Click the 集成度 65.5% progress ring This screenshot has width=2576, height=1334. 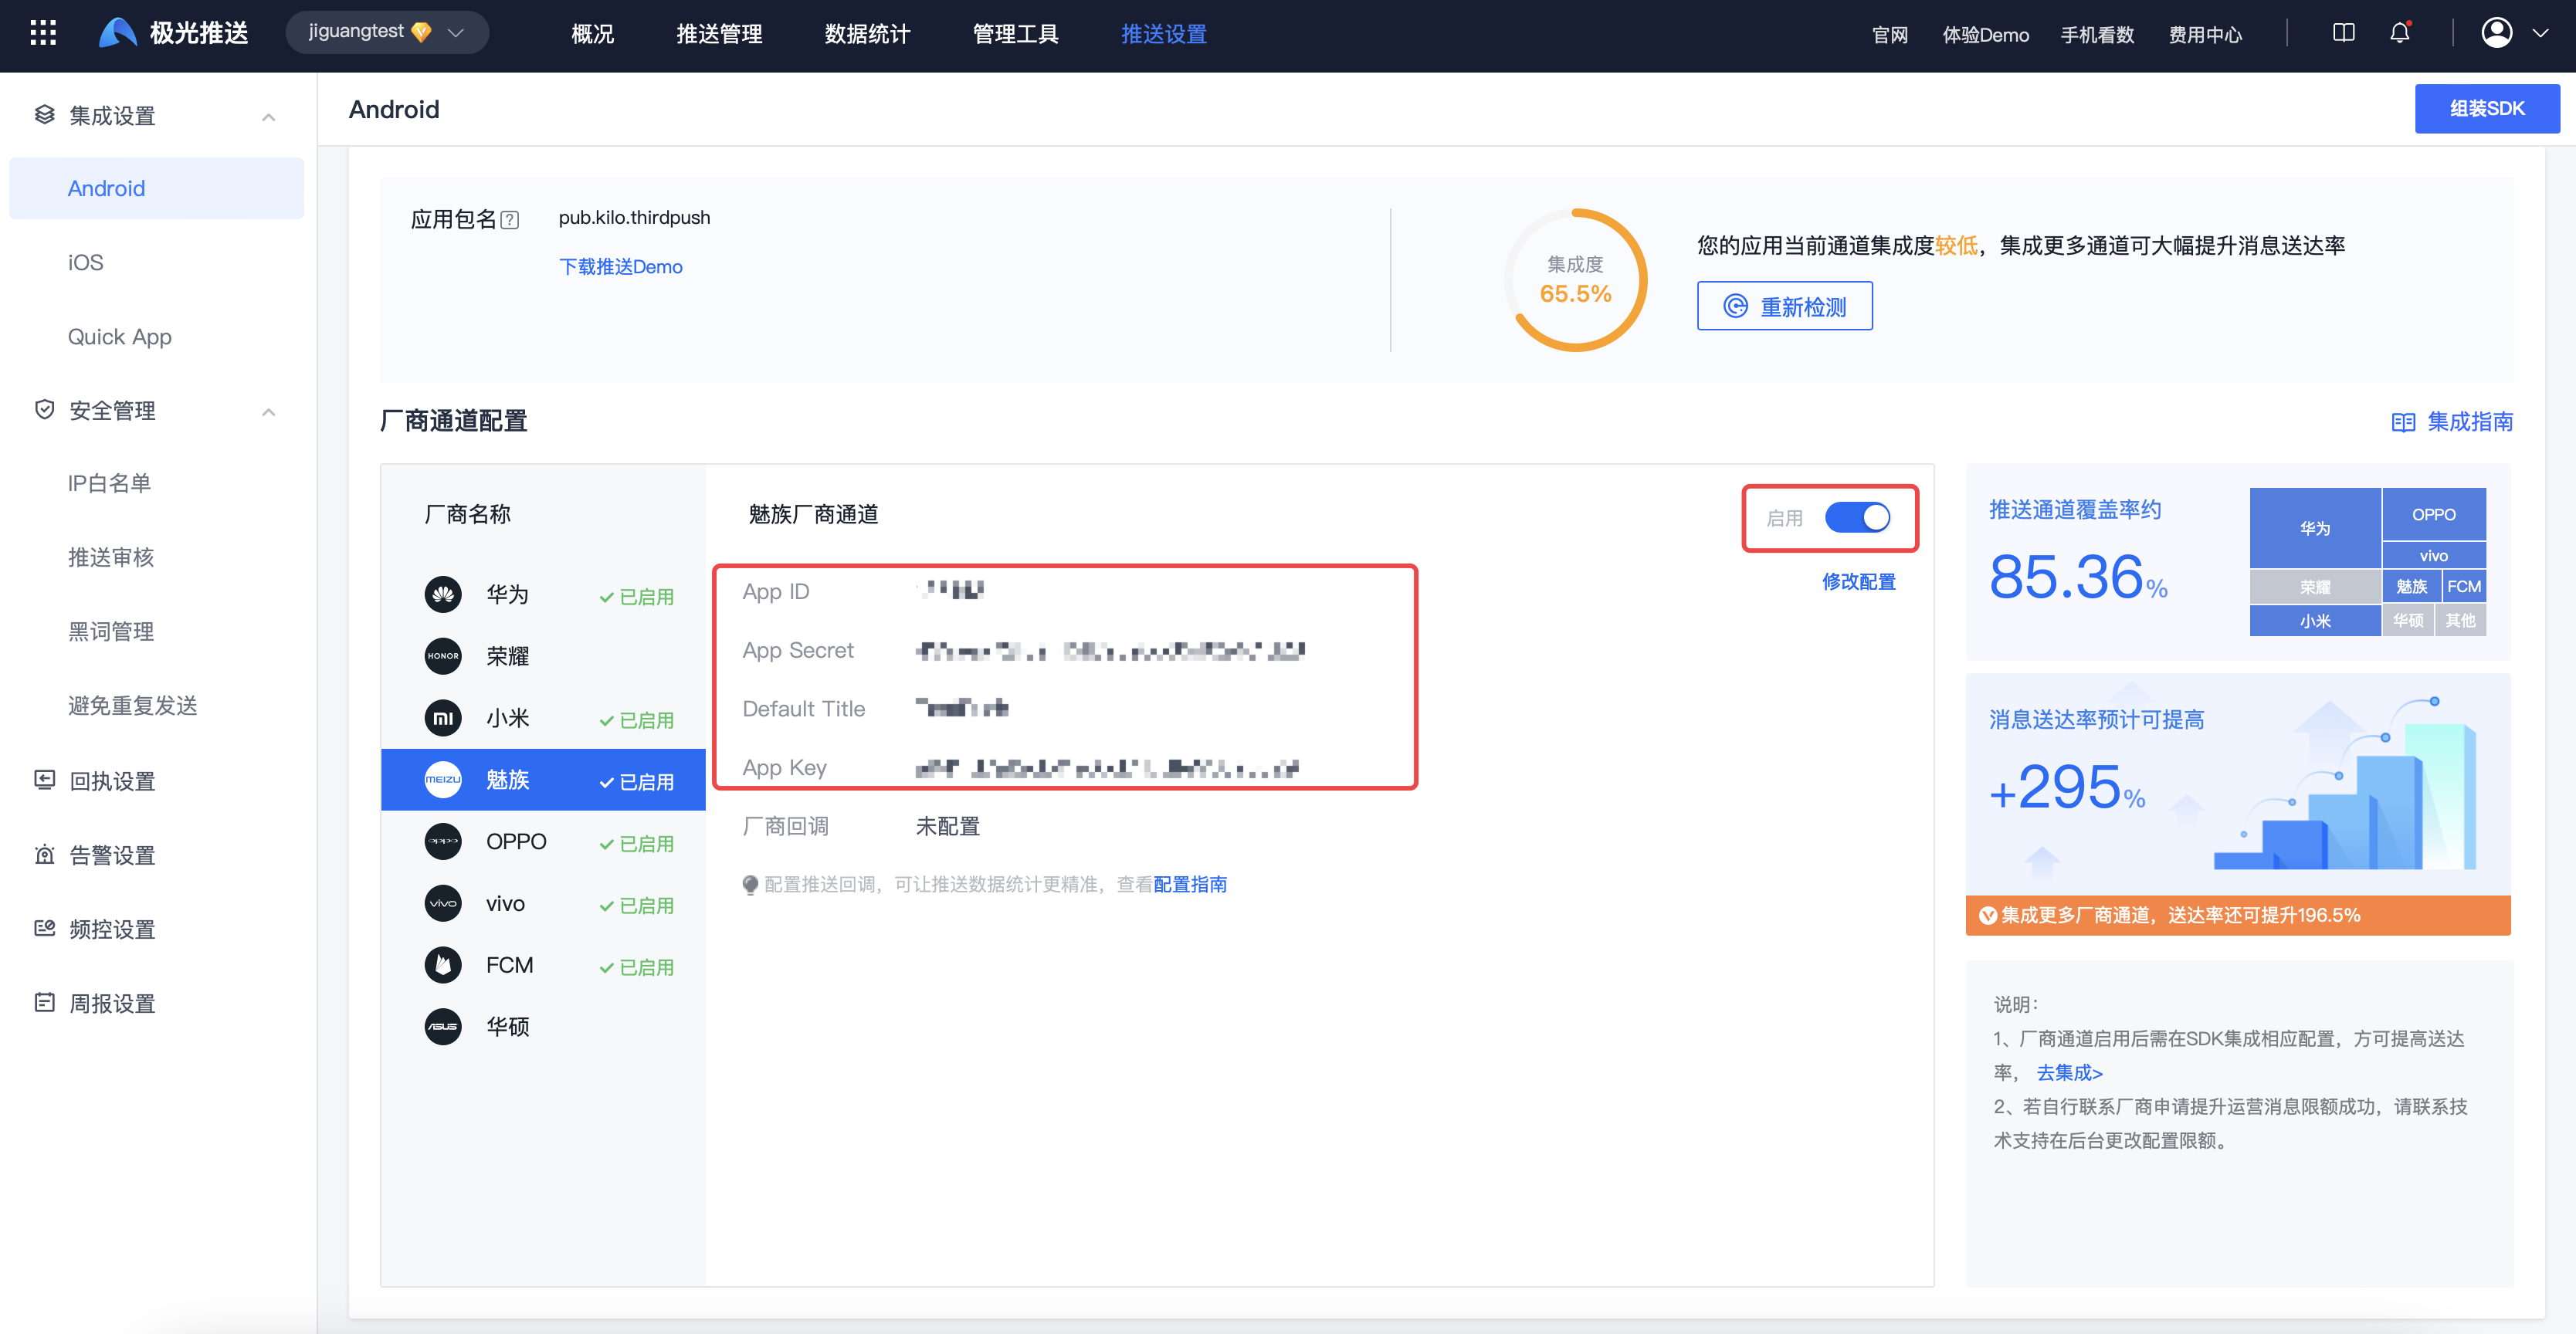tap(1575, 280)
